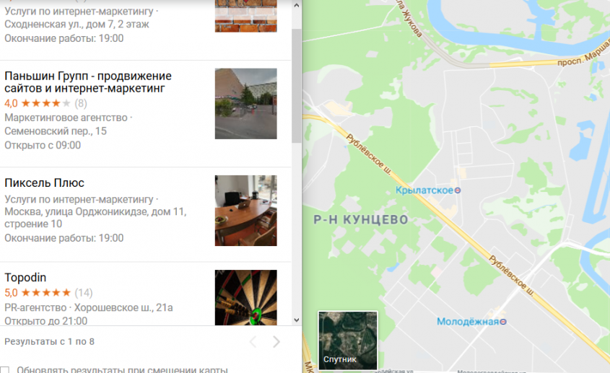Image resolution: width=610 pixels, height=373 pixels.
Task: Switch map to Спутник satellite view
Action: tap(348, 341)
